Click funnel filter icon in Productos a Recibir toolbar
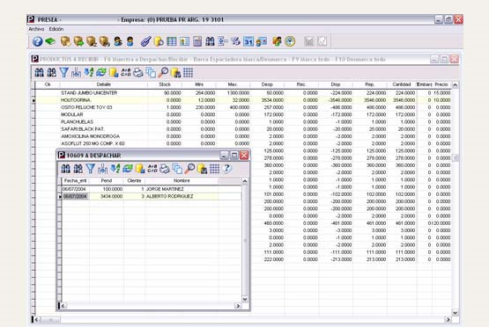Viewport: 489px width, 327px height. click(64, 72)
